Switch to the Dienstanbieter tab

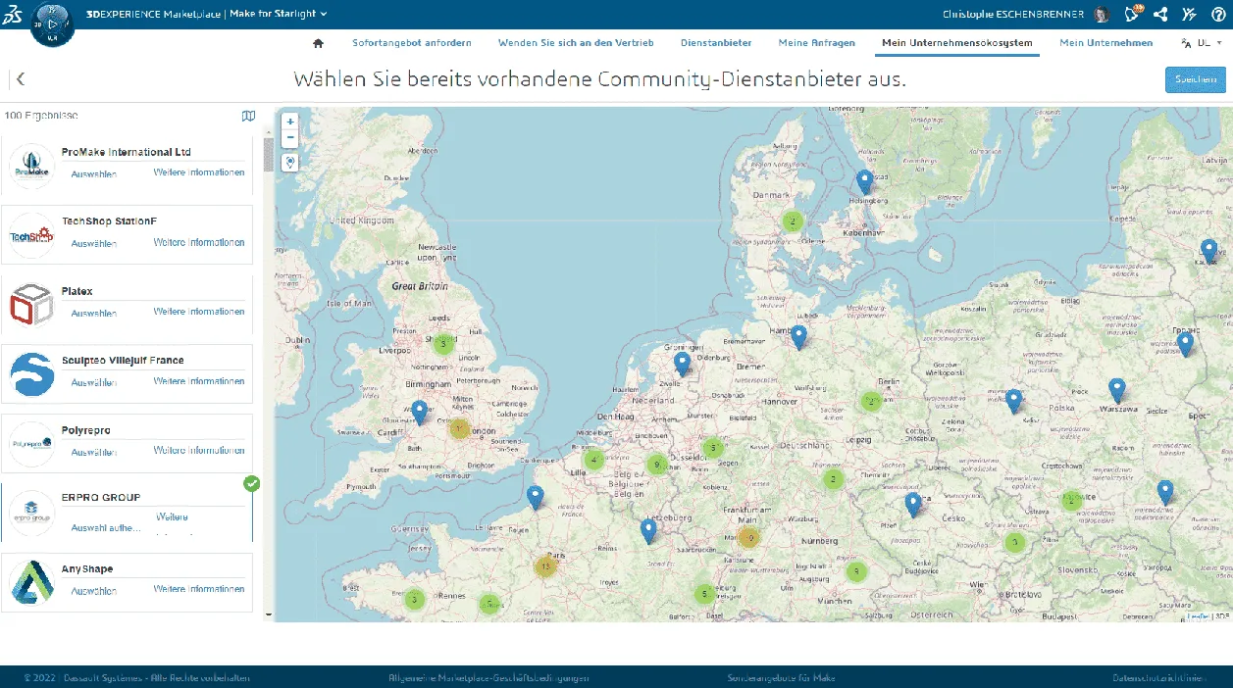click(x=716, y=43)
